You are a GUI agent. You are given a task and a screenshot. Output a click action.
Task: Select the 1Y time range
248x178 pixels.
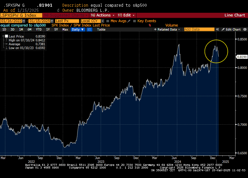[x=48, y=30]
